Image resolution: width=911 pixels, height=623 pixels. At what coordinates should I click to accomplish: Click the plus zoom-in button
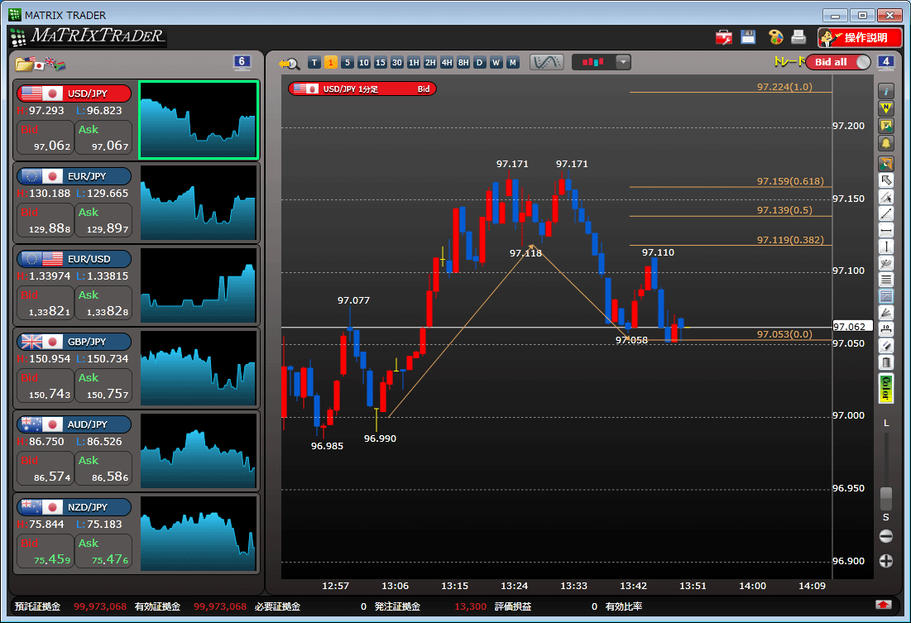(886, 561)
